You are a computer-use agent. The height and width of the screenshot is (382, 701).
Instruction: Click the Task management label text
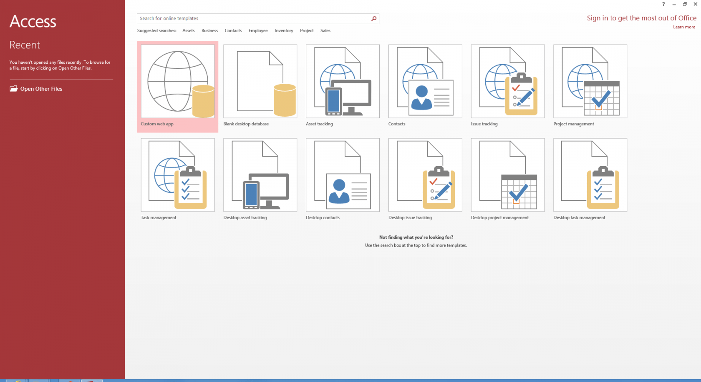pyautogui.click(x=159, y=218)
